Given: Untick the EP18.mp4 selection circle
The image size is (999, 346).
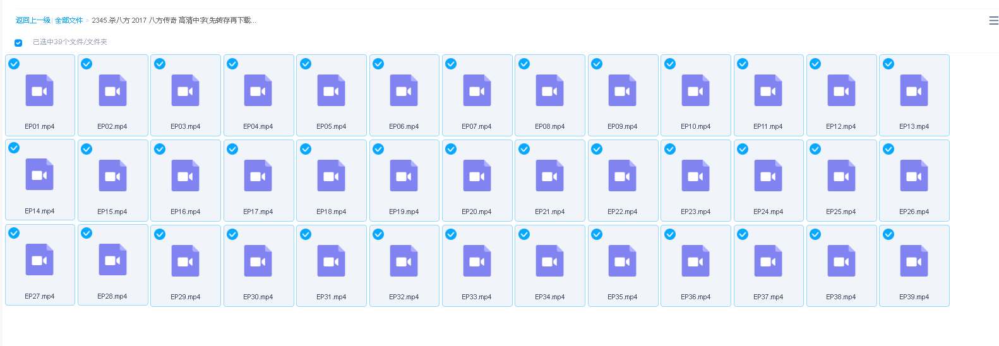Looking at the screenshot, I should pyautogui.click(x=306, y=149).
